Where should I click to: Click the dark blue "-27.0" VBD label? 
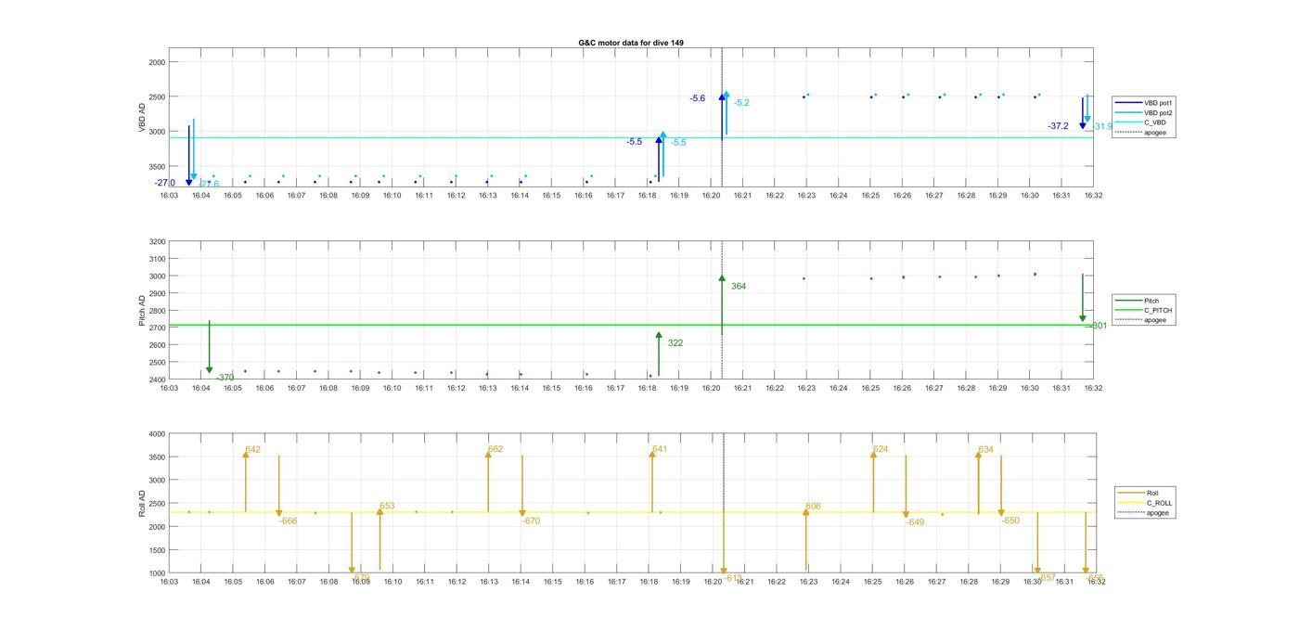[x=165, y=183]
